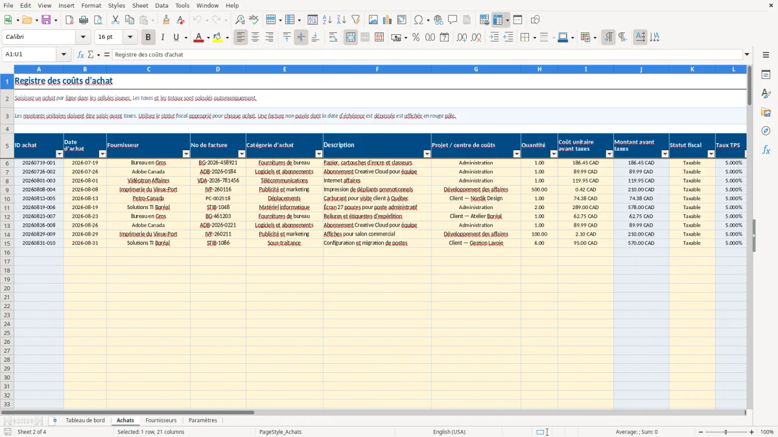Open the sidebar Gallery panel
This screenshot has height=437, width=778.
tap(766, 113)
